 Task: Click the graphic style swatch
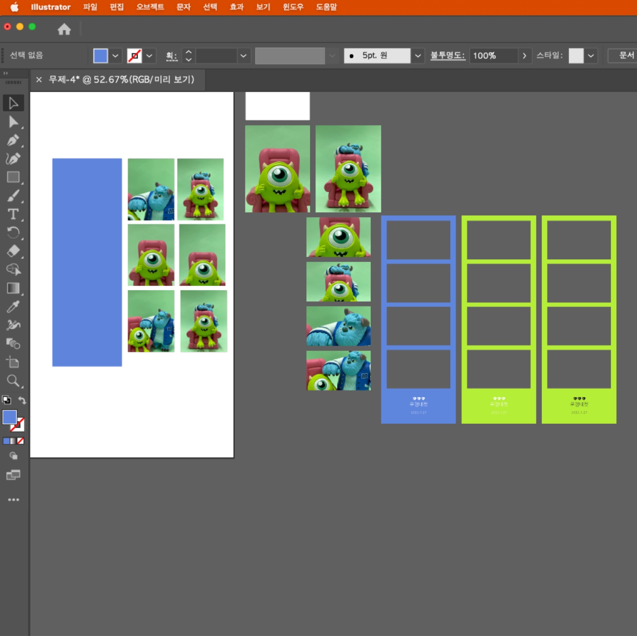point(576,56)
